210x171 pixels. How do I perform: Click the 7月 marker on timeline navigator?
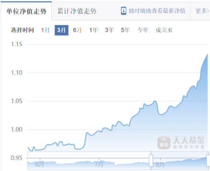pyautogui.click(x=99, y=165)
